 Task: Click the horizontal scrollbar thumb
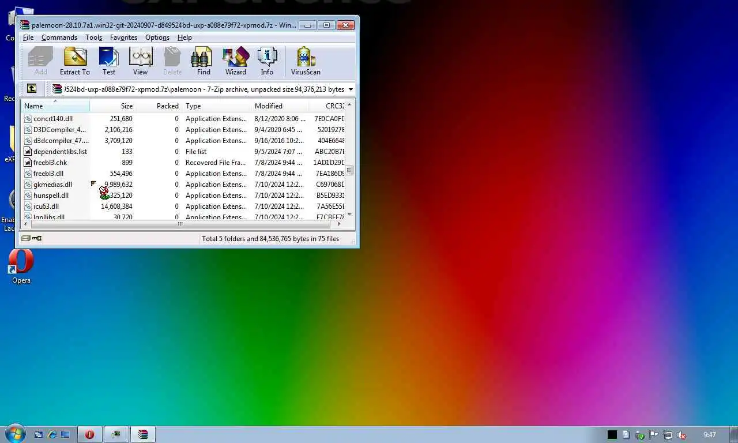point(180,224)
